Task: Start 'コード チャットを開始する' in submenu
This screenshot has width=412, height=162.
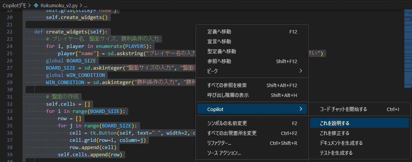Action: tap(343, 109)
